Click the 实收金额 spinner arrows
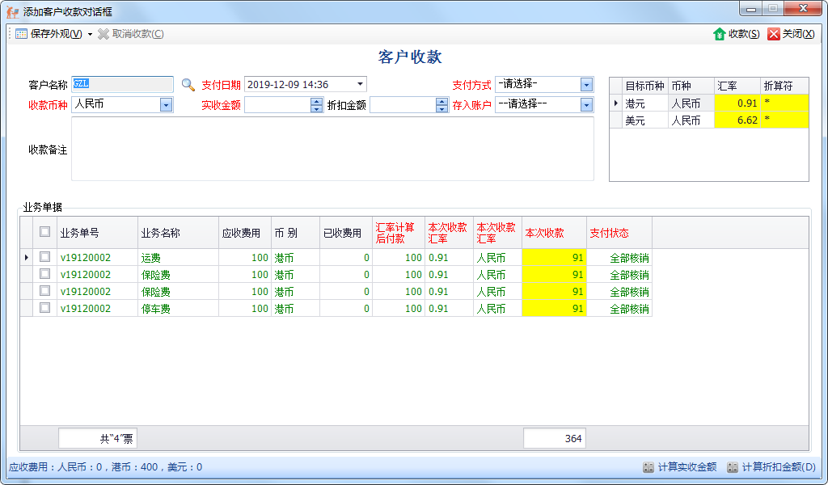The height and width of the screenshot is (485, 828). pyautogui.click(x=316, y=104)
